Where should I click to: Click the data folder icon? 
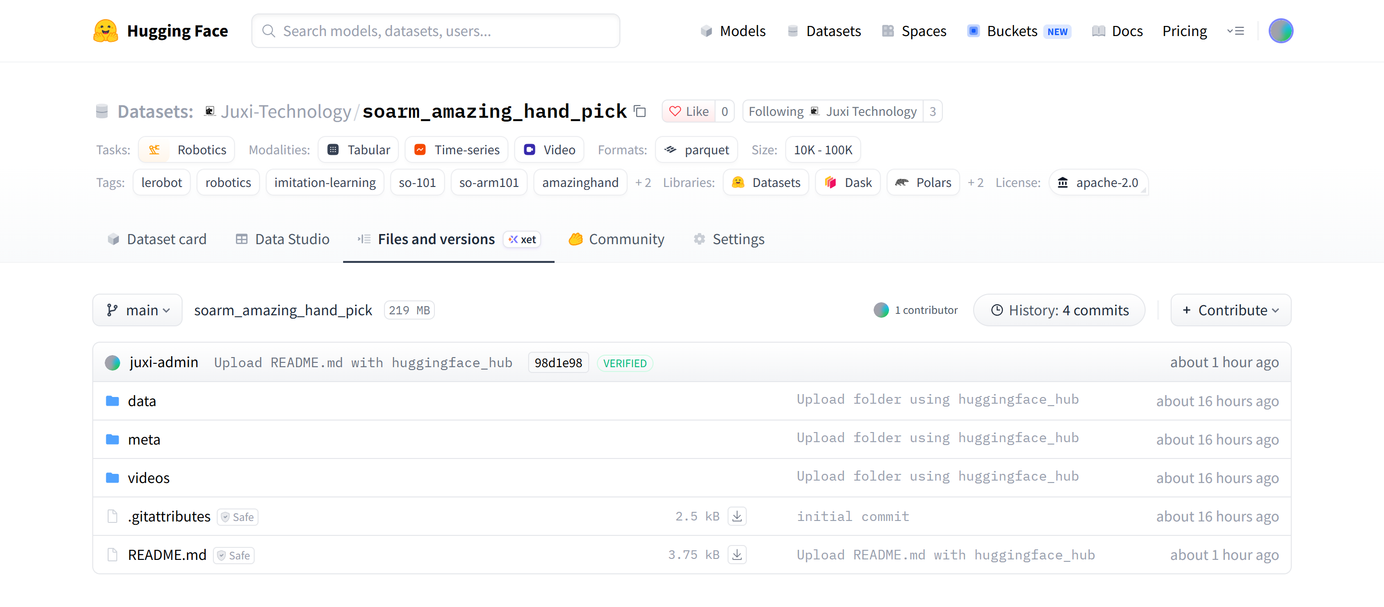point(112,401)
